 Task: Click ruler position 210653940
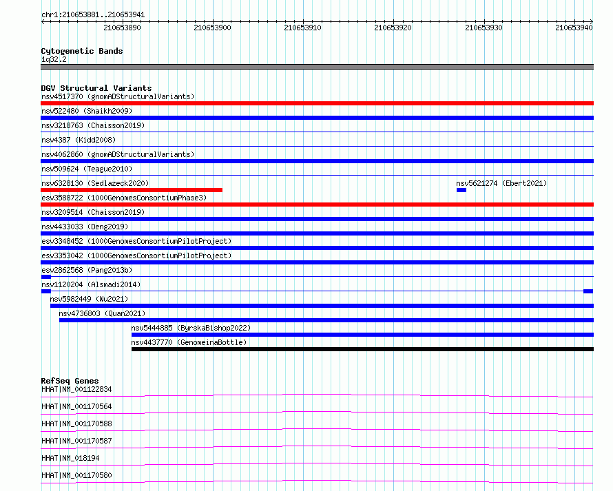point(574,28)
